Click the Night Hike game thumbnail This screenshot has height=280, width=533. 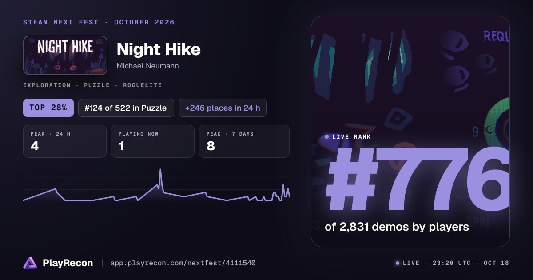(65, 55)
